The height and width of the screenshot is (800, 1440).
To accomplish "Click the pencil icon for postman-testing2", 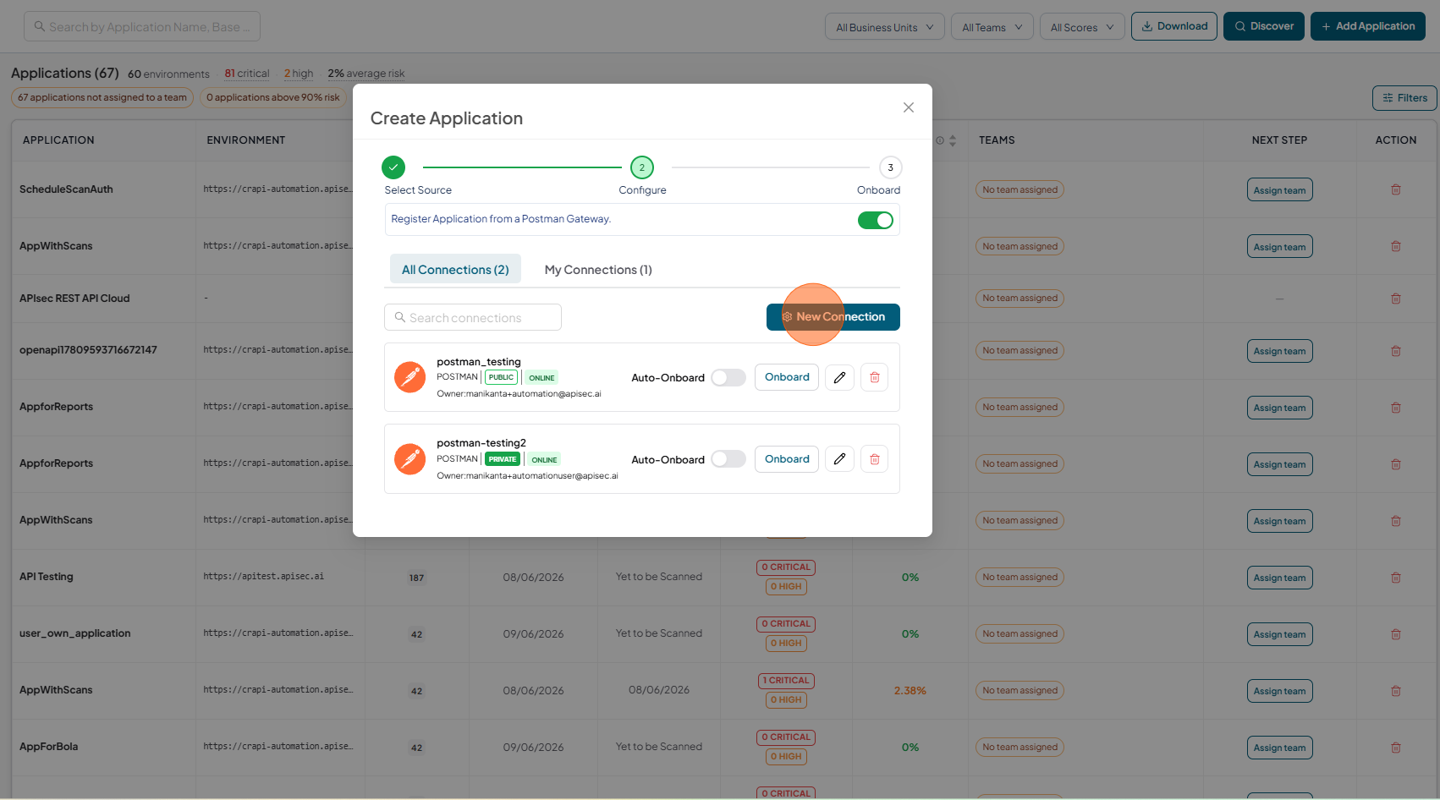I will click(839, 459).
